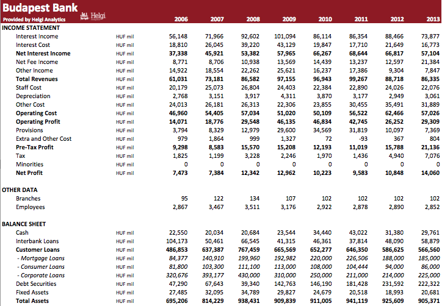Select the Net Profit row label
This screenshot has height=306, width=442.
click(29, 173)
